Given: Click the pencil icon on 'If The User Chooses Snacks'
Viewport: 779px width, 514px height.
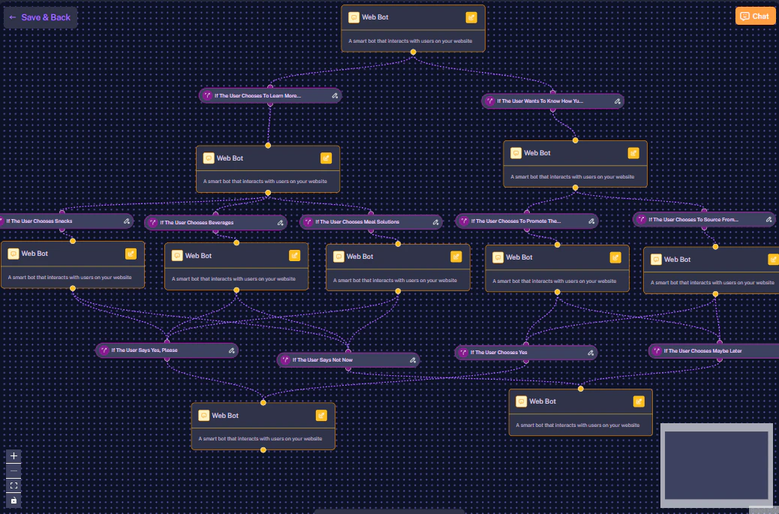Looking at the screenshot, I should coord(127,221).
